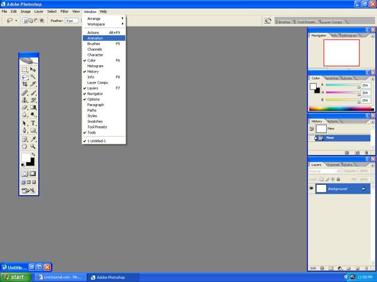Open Navigator panel flyout menu arrow
The height and width of the screenshot is (282, 377).
(373, 36)
